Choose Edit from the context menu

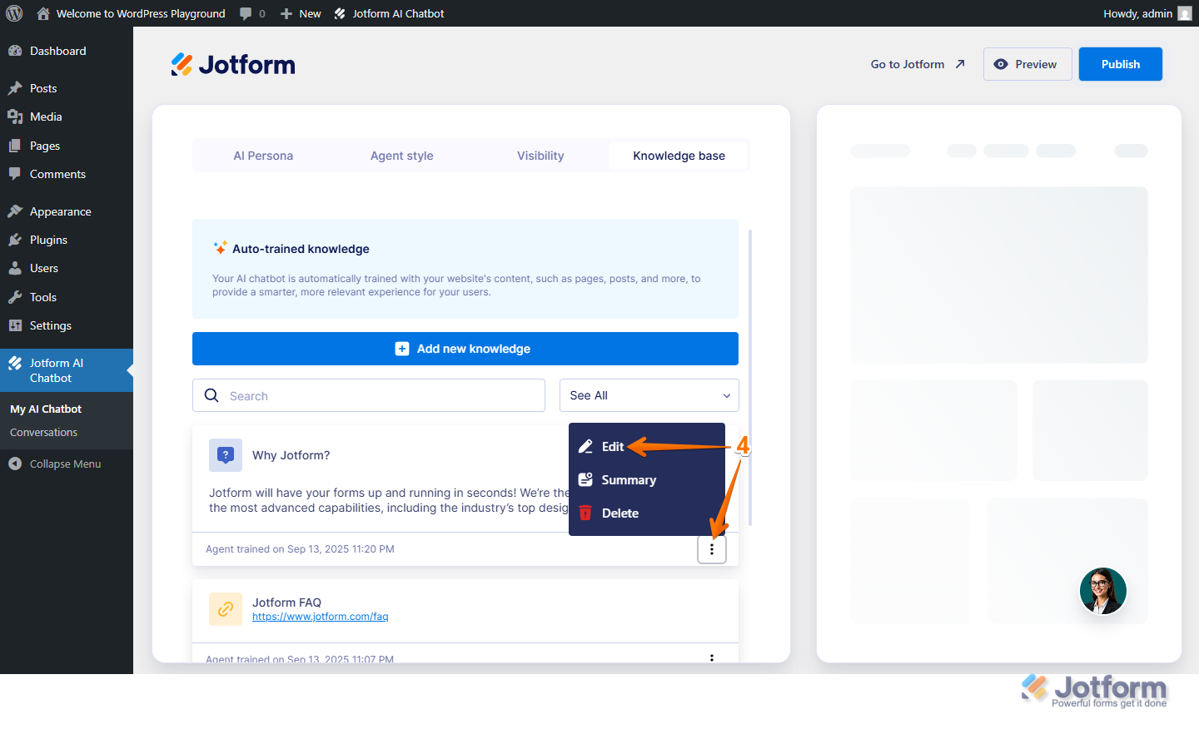tap(647, 446)
